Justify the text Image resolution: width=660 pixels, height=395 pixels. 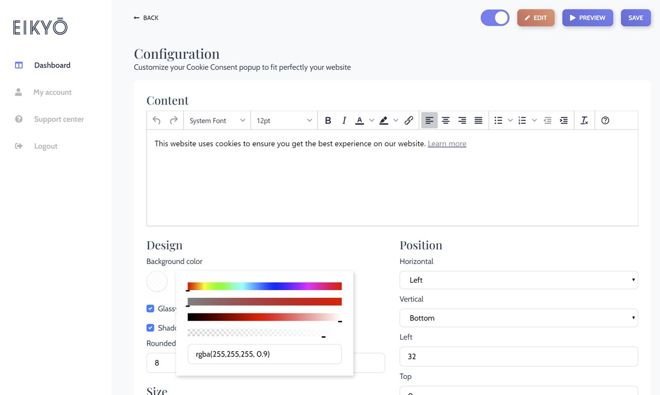pos(479,121)
